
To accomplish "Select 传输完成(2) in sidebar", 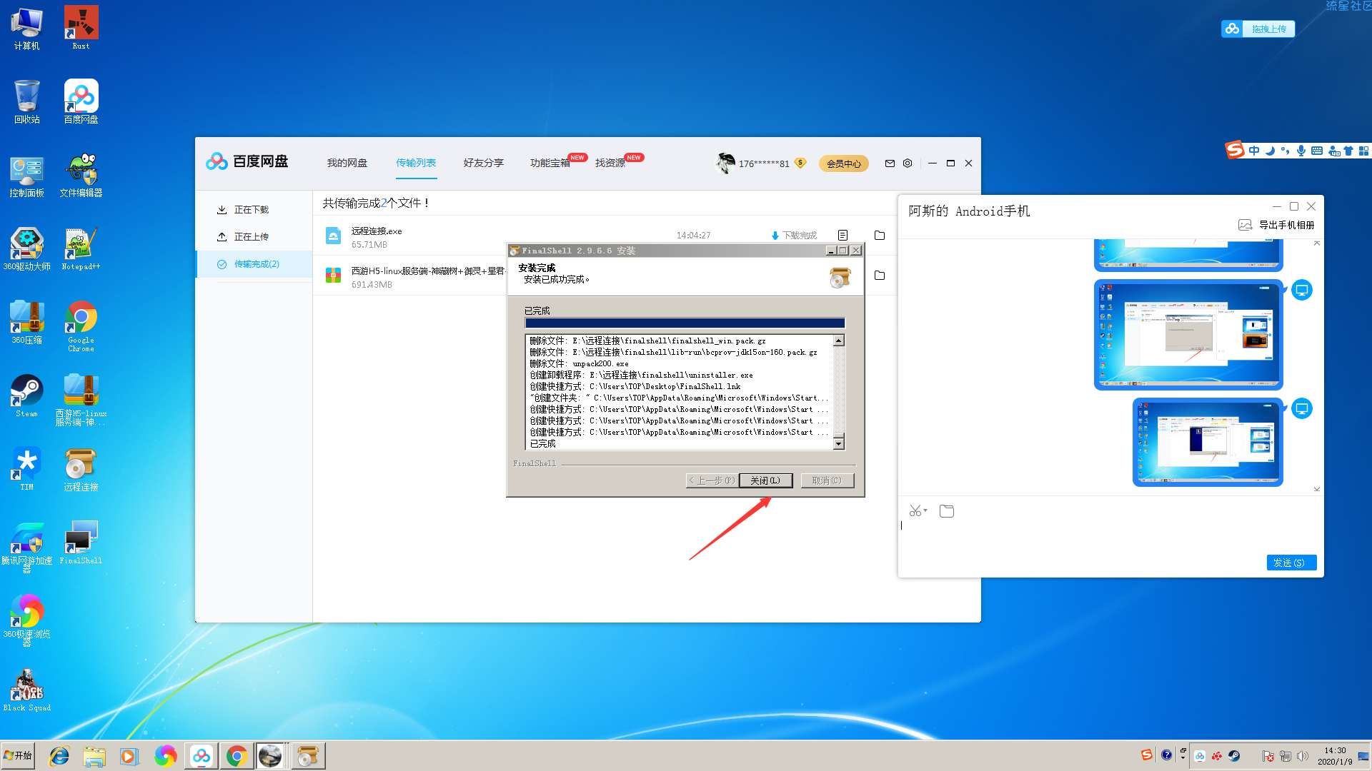I will pyautogui.click(x=254, y=264).
